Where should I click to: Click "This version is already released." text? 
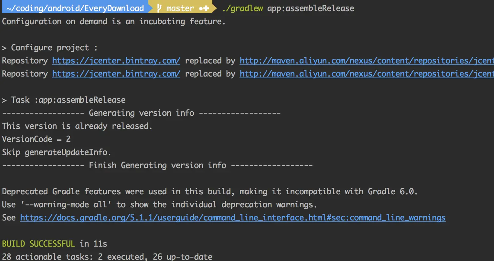click(x=77, y=126)
